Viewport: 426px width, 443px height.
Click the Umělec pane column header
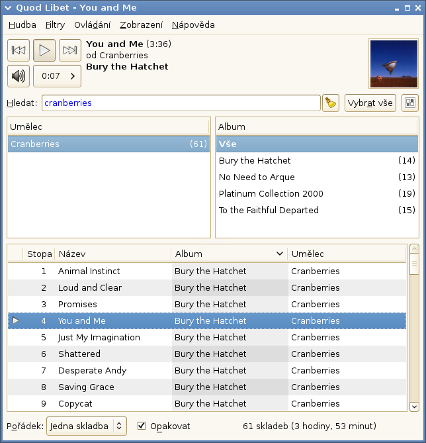pos(108,126)
